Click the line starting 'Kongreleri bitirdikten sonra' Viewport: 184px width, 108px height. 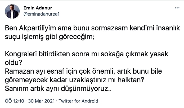[87, 54]
